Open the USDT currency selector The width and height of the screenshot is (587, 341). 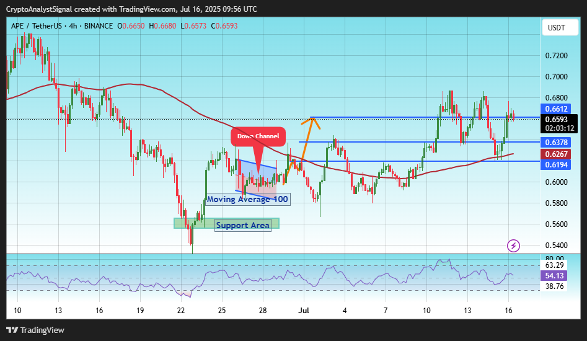(x=560, y=28)
